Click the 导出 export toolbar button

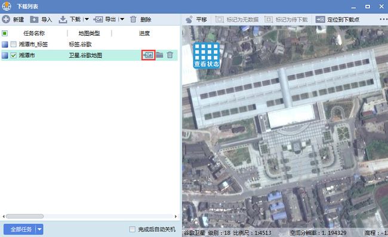(x=105, y=19)
